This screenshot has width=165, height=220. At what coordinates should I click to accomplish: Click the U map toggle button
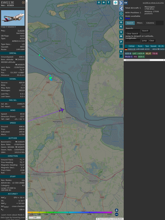(99, 2)
